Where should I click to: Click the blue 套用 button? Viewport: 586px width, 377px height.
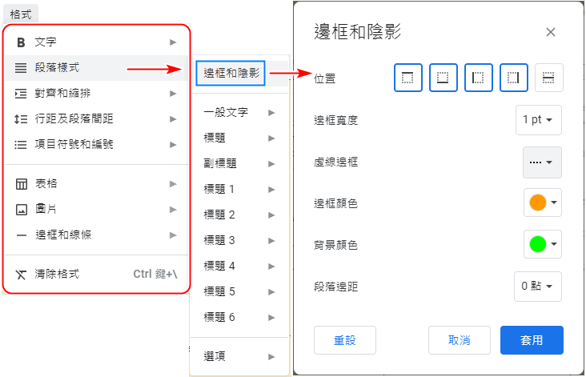(x=532, y=340)
